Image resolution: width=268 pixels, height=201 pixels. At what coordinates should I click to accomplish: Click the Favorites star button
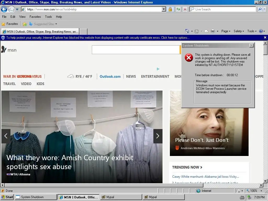10,24
